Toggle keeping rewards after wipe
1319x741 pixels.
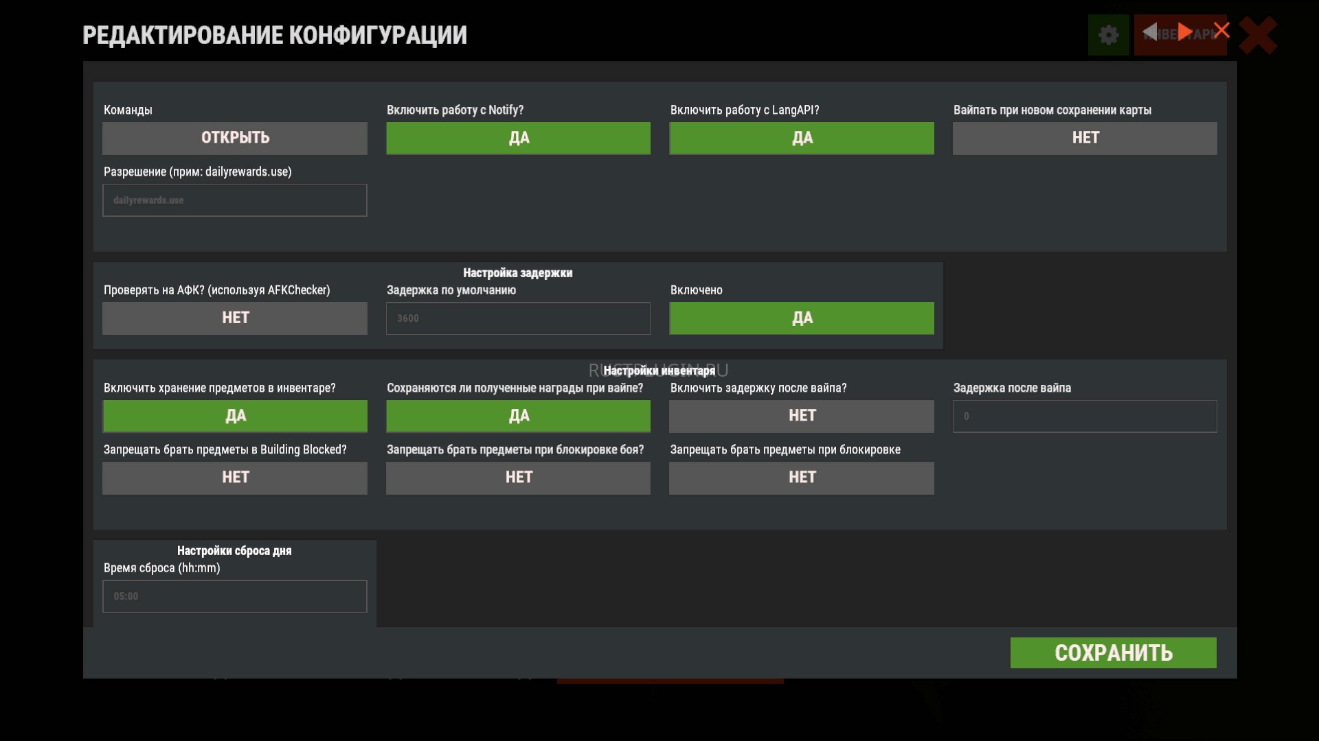click(518, 416)
